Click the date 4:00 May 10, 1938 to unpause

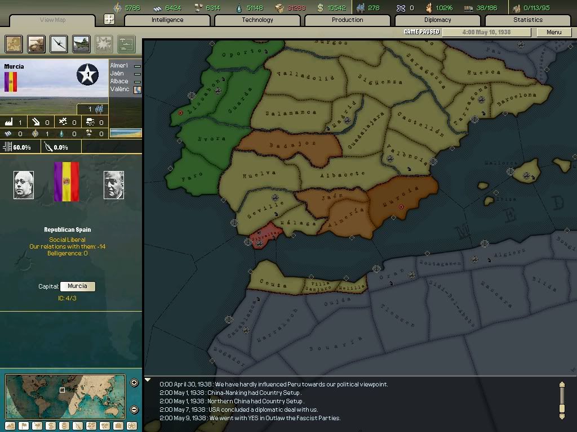click(x=486, y=32)
